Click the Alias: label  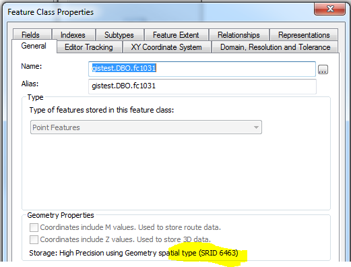coord(30,84)
